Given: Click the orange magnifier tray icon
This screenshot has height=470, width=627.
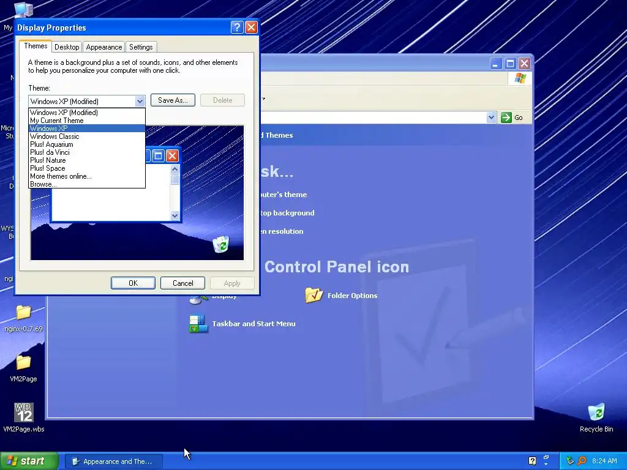Looking at the screenshot, I should click(582, 461).
